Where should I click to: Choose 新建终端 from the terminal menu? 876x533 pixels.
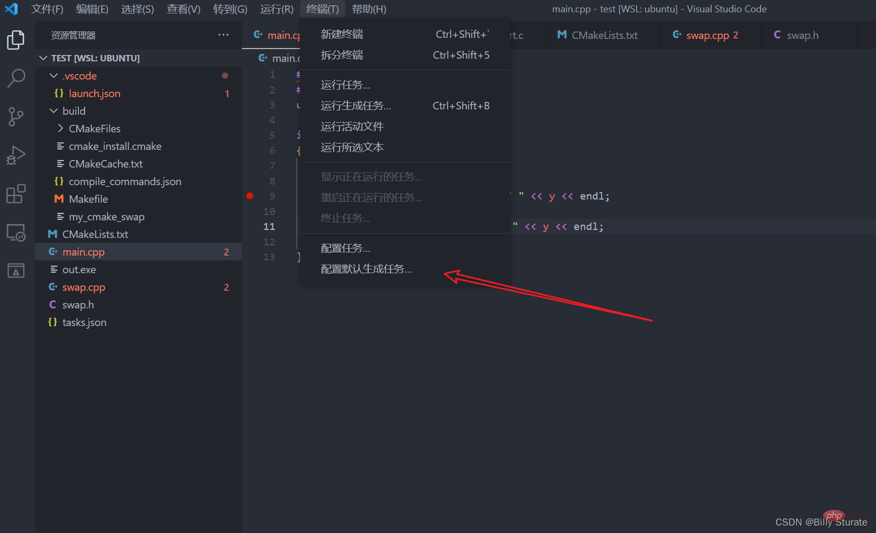(x=342, y=35)
